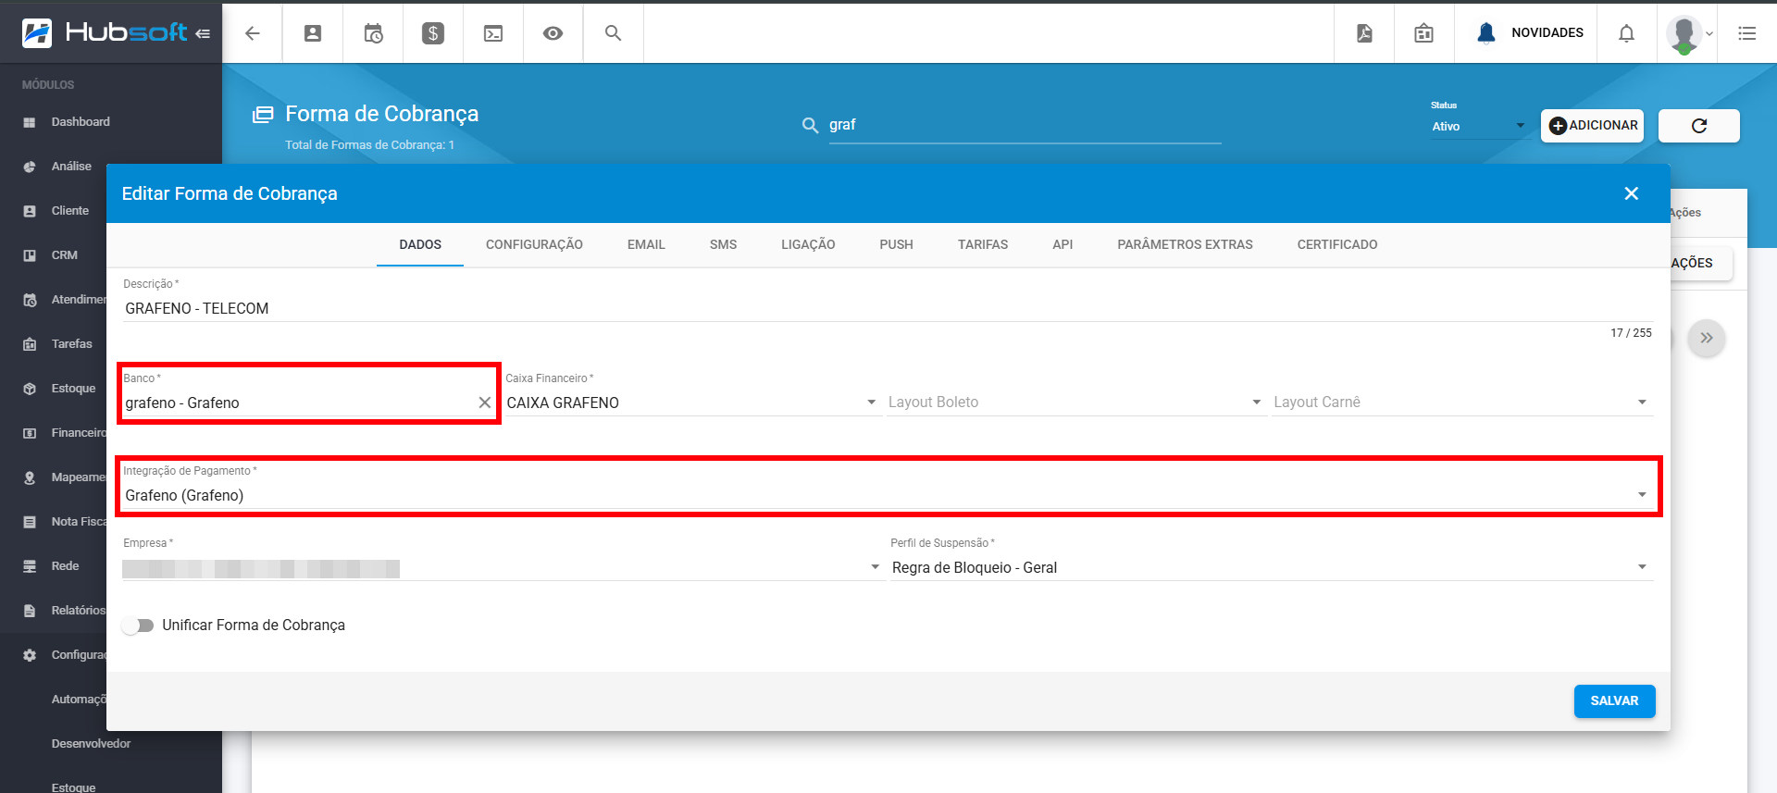
Task: Switch to the TARIFAS tab
Action: coord(983,244)
